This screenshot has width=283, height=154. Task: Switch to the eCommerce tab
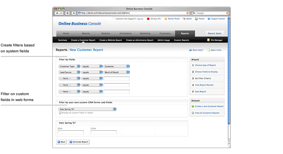point(125,33)
